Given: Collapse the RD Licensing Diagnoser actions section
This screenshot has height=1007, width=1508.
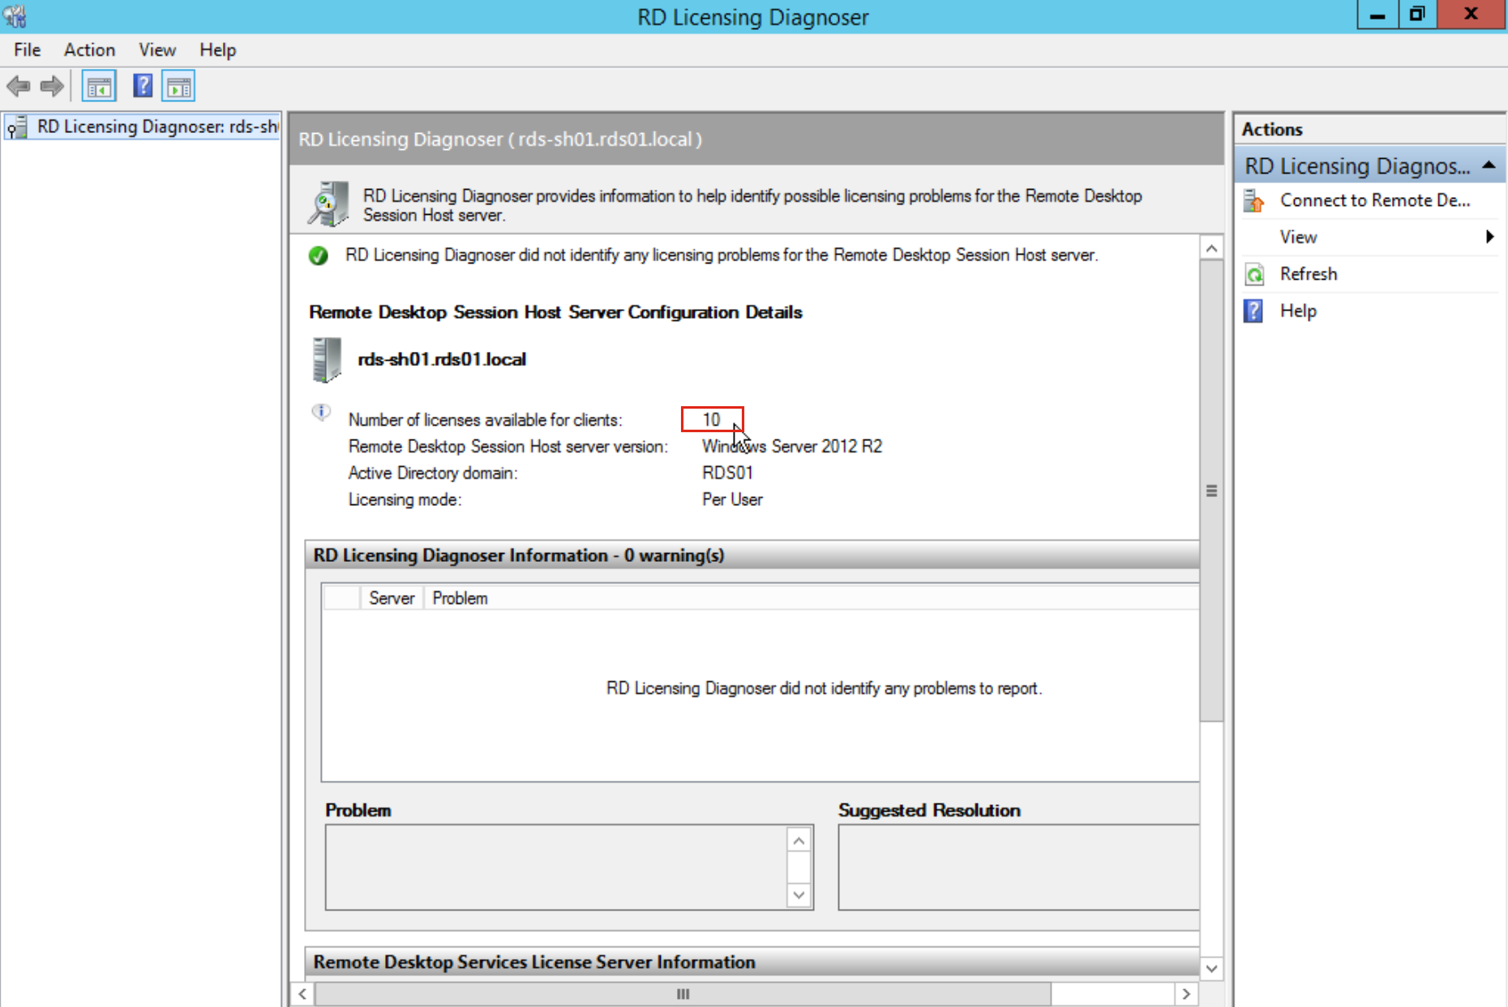Looking at the screenshot, I should [1489, 165].
